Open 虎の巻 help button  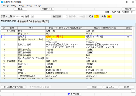tap(128, 9)
